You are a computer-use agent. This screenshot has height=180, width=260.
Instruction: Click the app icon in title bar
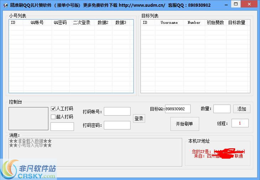tap(5, 5)
